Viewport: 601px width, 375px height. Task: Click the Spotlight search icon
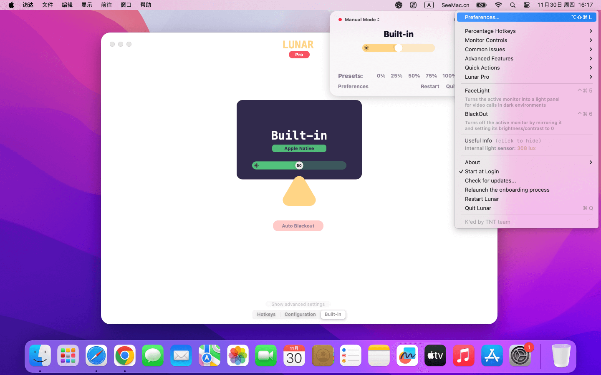(x=513, y=5)
